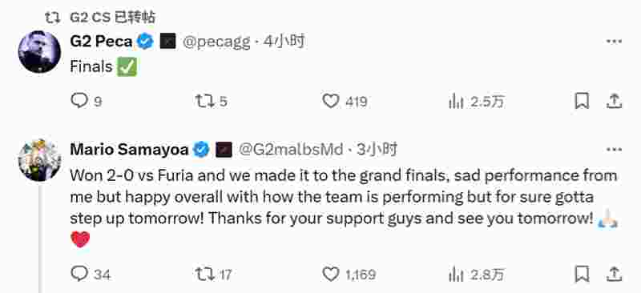This screenshot has width=641, height=293.
Task: View analytics of G2 Peca's post
Action: pyautogui.click(x=476, y=101)
